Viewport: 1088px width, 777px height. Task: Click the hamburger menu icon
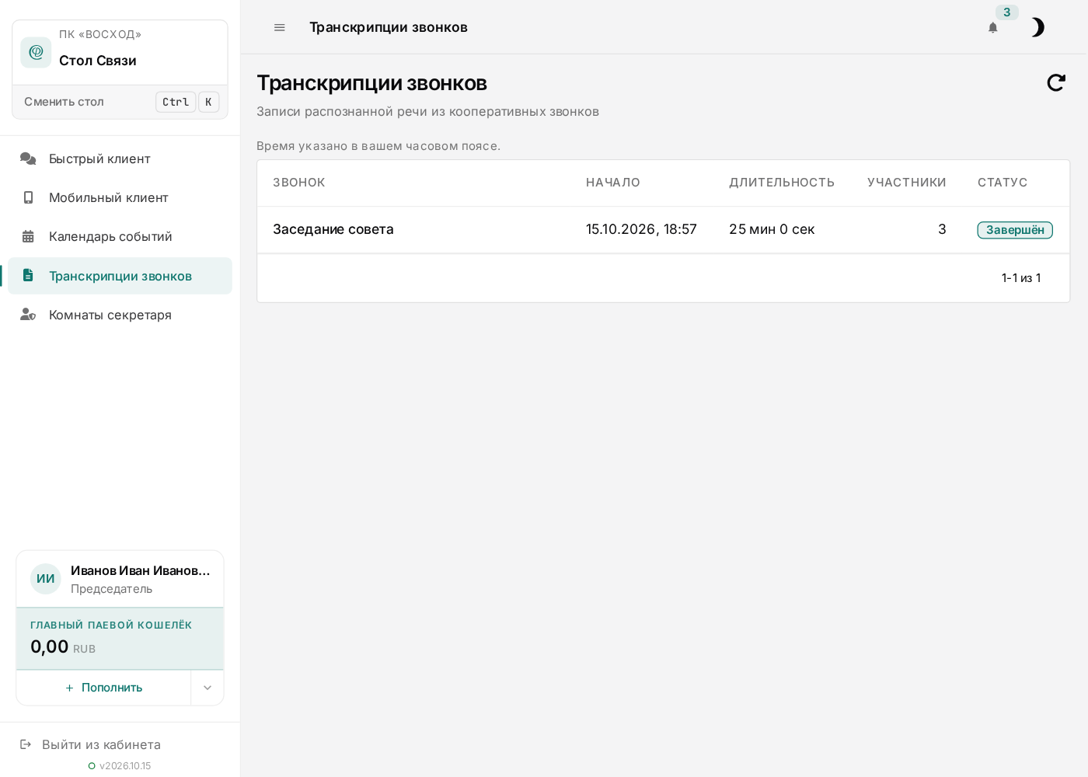pyautogui.click(x=280, y=27)
